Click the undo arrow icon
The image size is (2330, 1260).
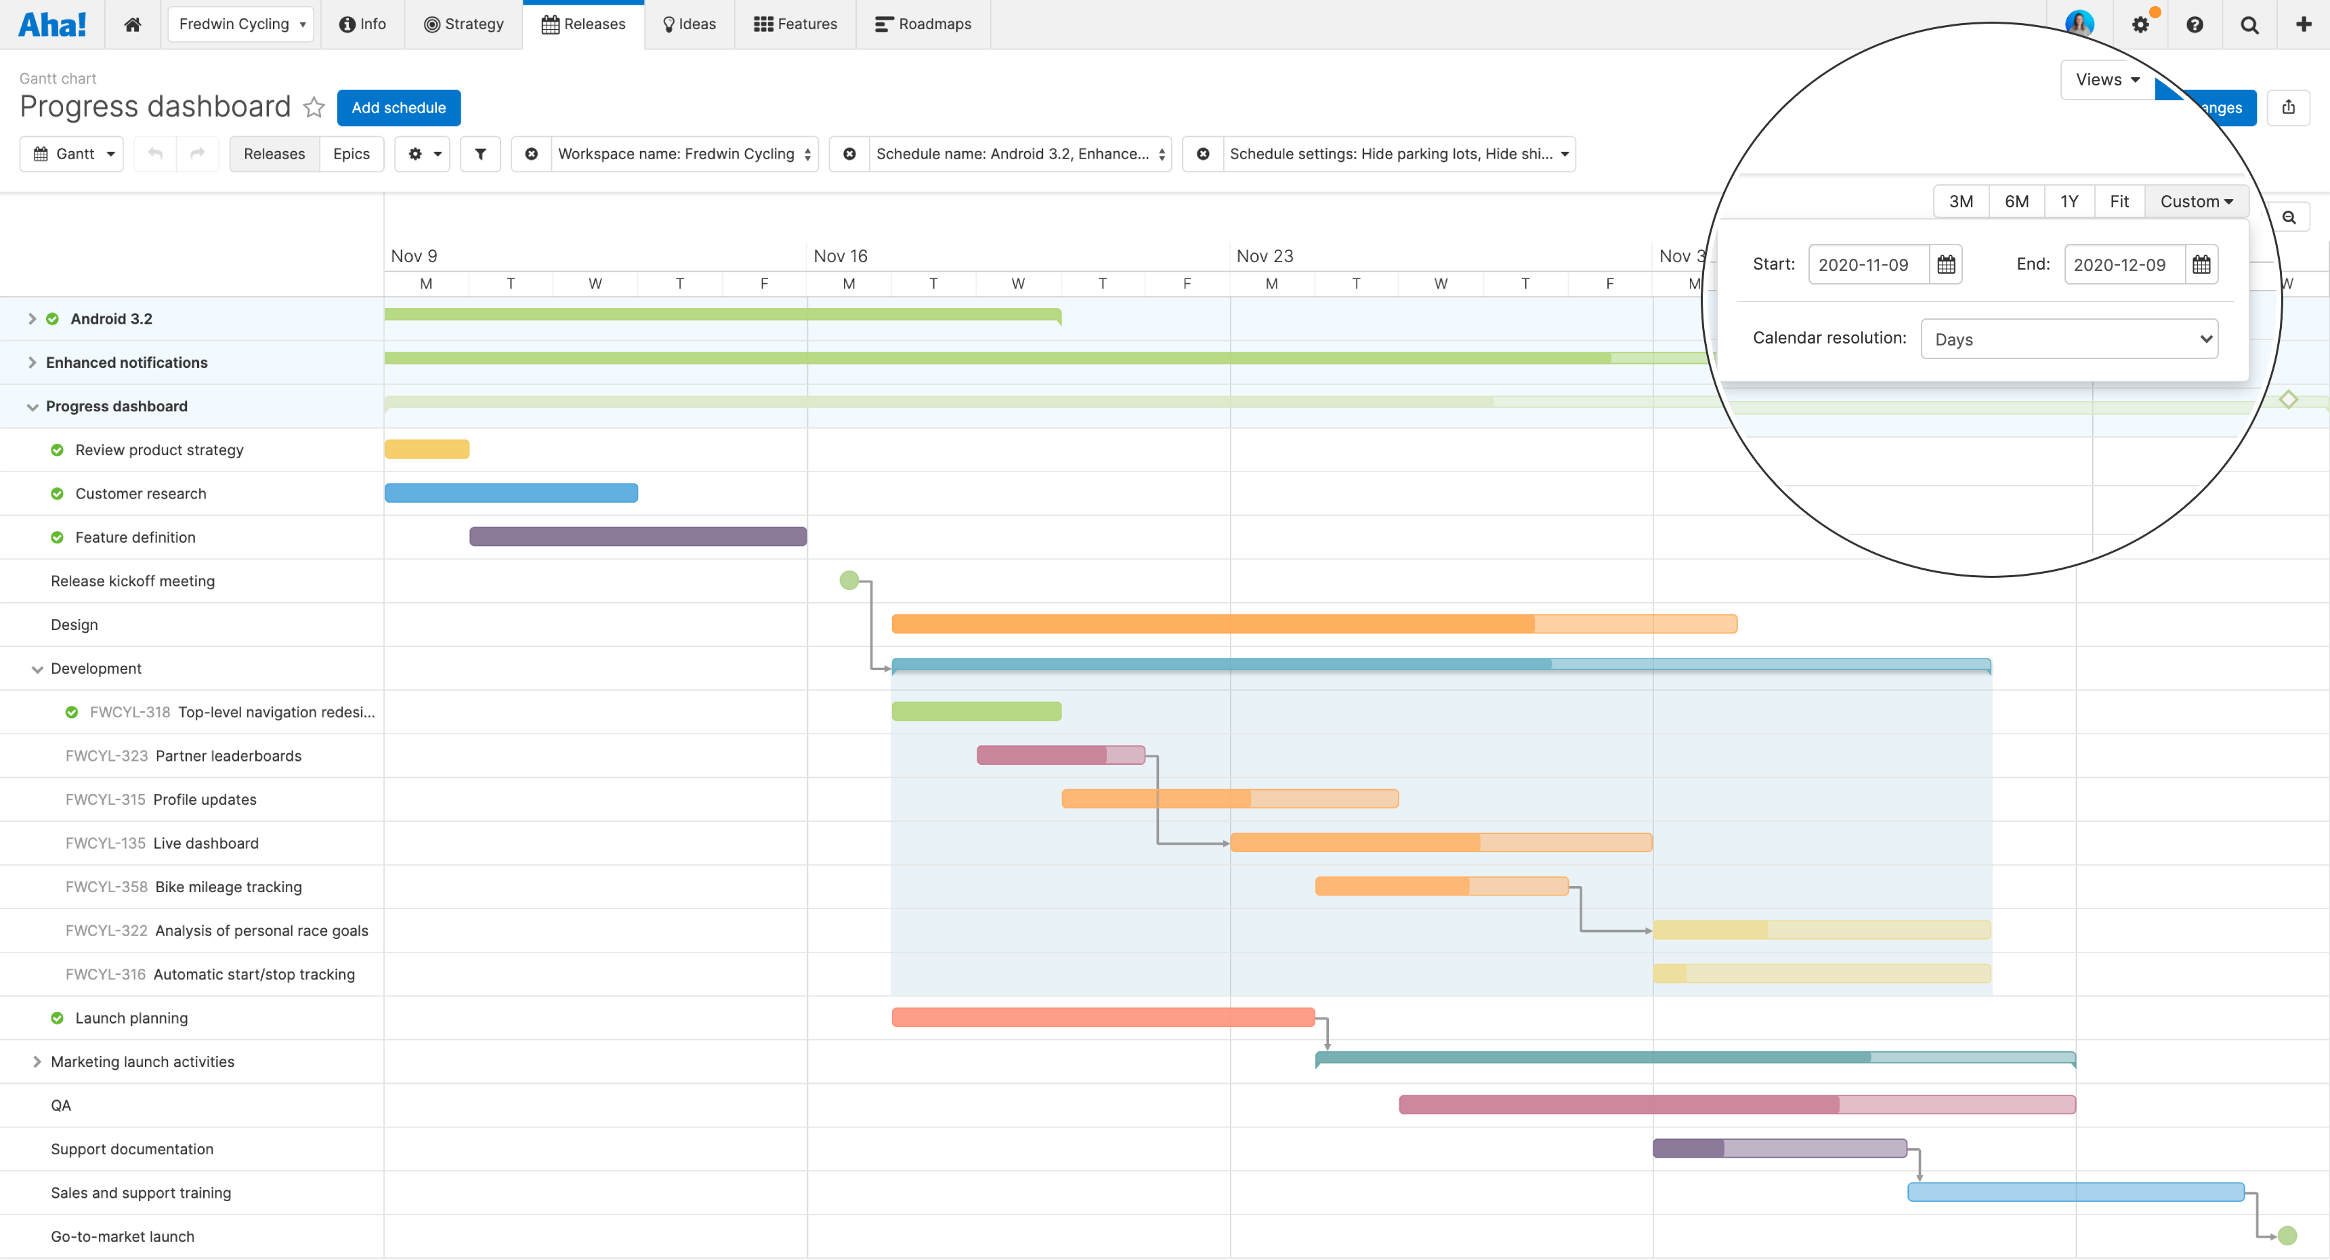[155, 154]
